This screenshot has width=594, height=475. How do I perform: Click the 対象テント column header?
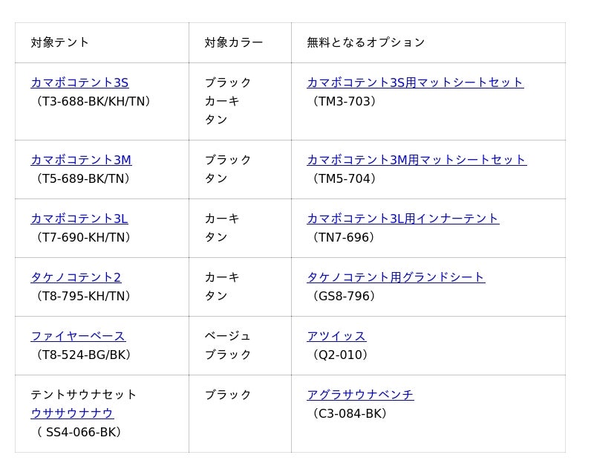(60, 42)
